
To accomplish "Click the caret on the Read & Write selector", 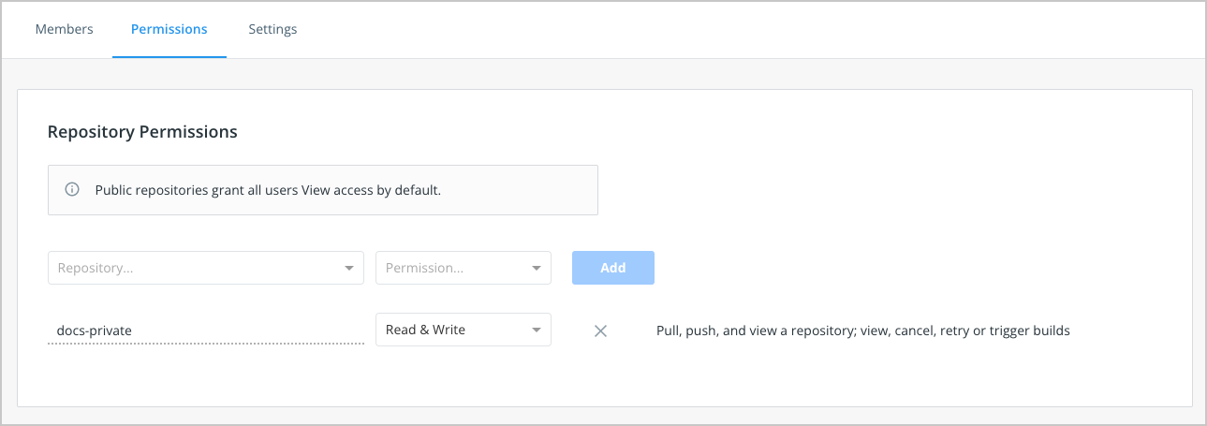I will tap(537, 331).
